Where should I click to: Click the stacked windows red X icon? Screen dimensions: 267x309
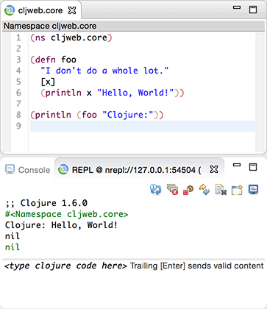point(172,190)
